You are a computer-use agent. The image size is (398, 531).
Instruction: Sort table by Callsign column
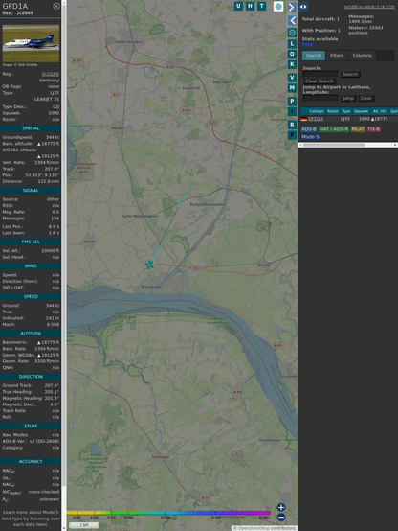316,111
